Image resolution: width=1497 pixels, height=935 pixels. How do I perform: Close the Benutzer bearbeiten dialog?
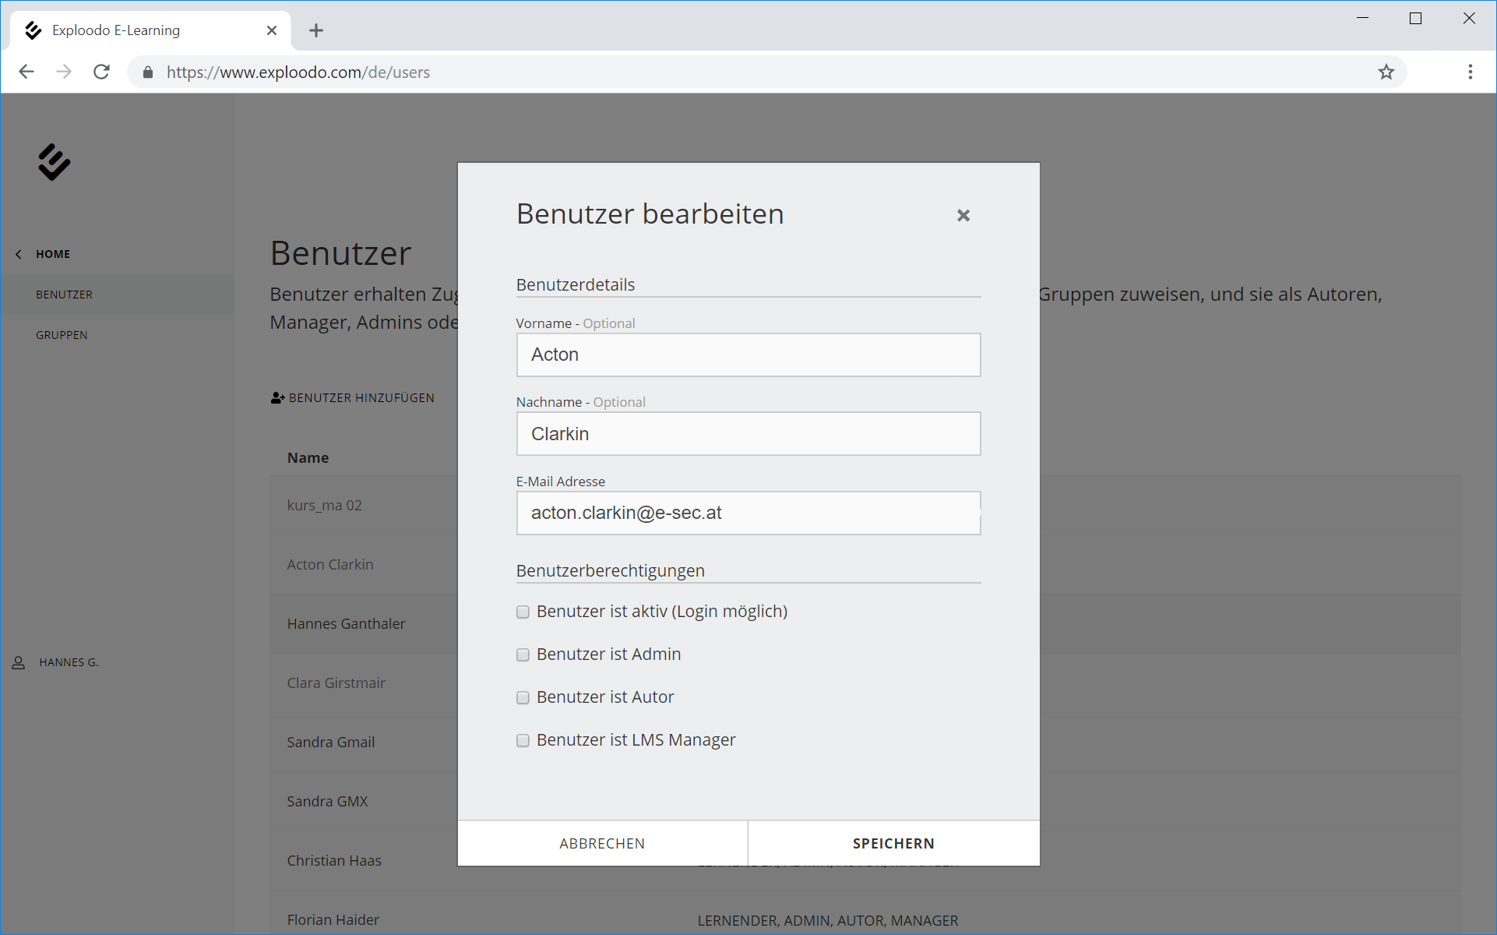(963, 216)
